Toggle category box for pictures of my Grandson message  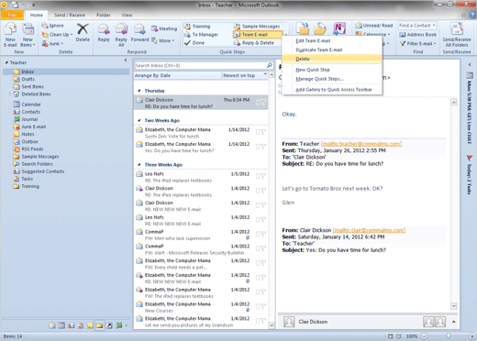click(258, 321)
